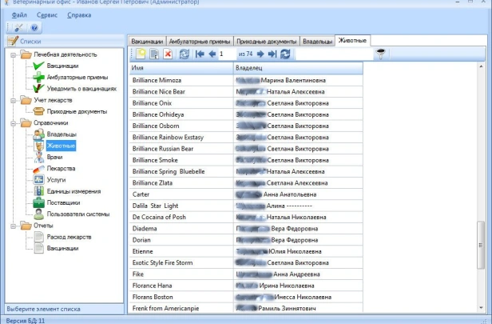Image resolution: width=492 pixels, height=324 pixels.
Task: Go to the first page of records
Action: 199,54
